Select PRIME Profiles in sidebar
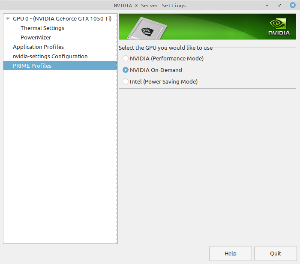Screen dimensions: 300x264 click(x=60, y=66)
